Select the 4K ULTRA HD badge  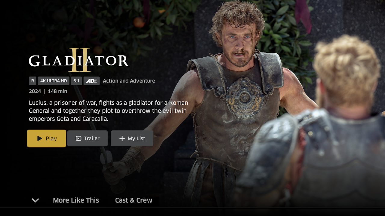(54, 81)
